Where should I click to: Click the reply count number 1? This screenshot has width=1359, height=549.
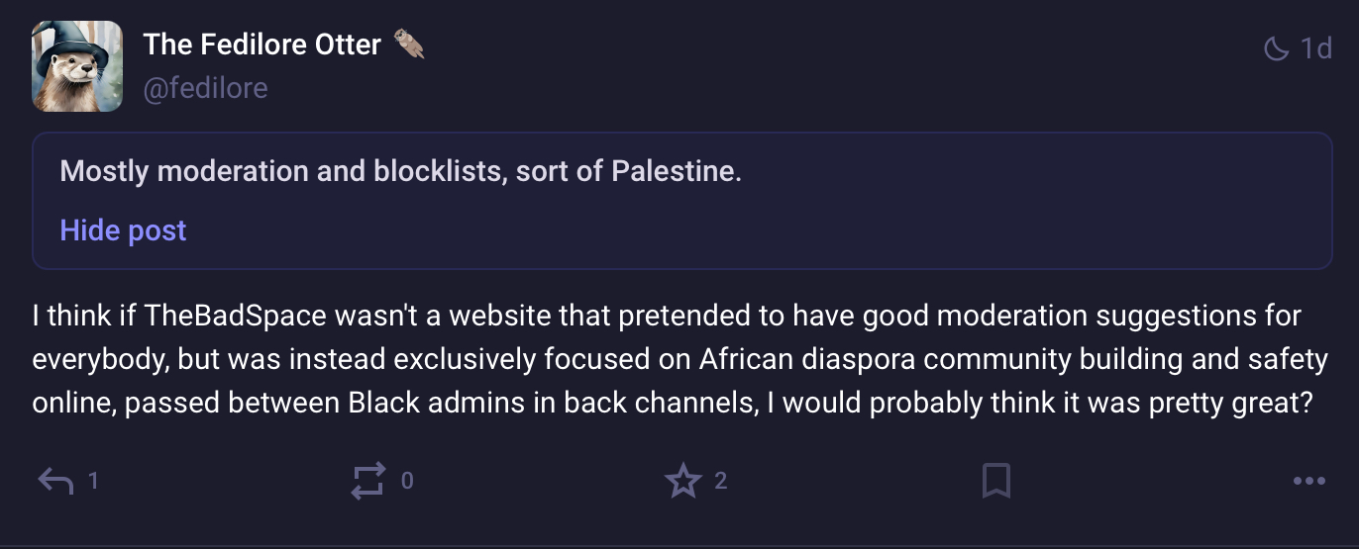(x=93, y=482)
